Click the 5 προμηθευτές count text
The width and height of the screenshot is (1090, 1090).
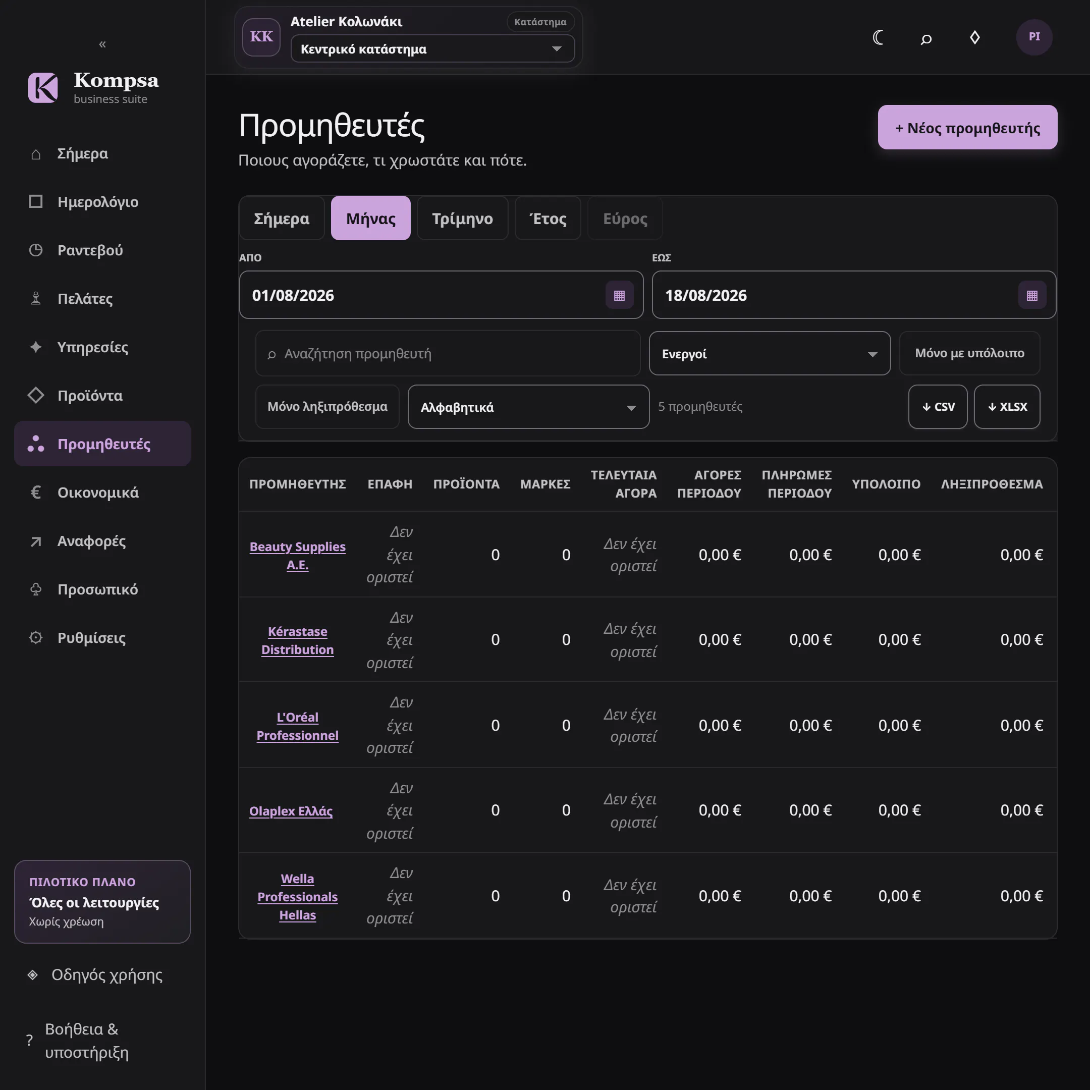(700, 407)
